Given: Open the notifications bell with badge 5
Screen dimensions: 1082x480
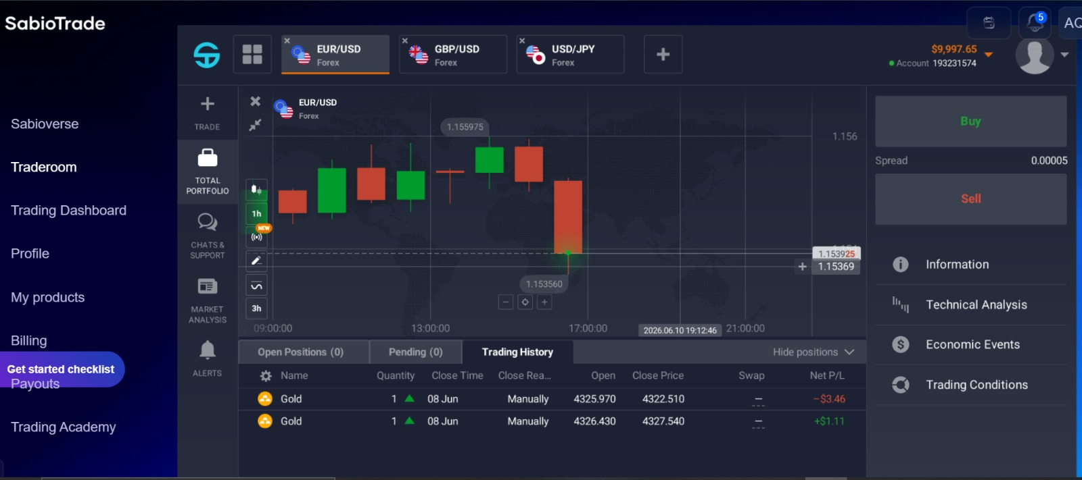Looking at the screenshot, I should pyautogui.click(x=1035, y=23).
